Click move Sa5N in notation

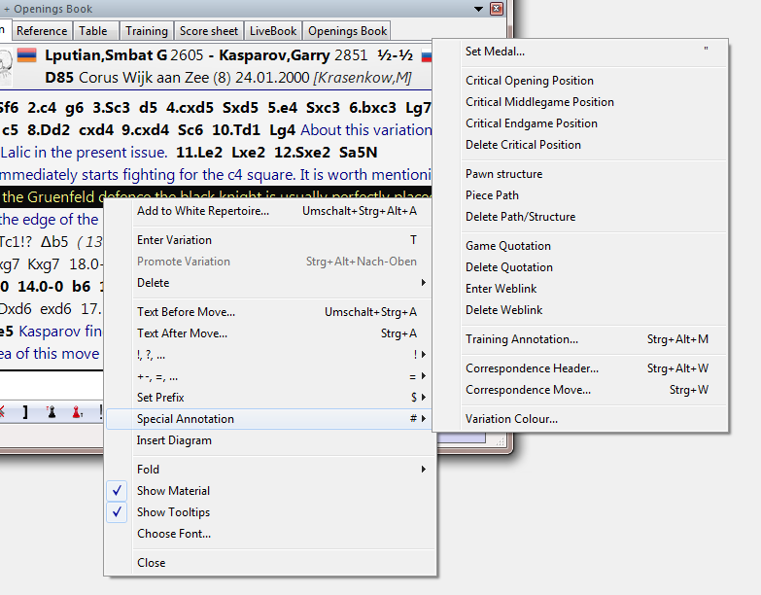[x=359, y=153]
